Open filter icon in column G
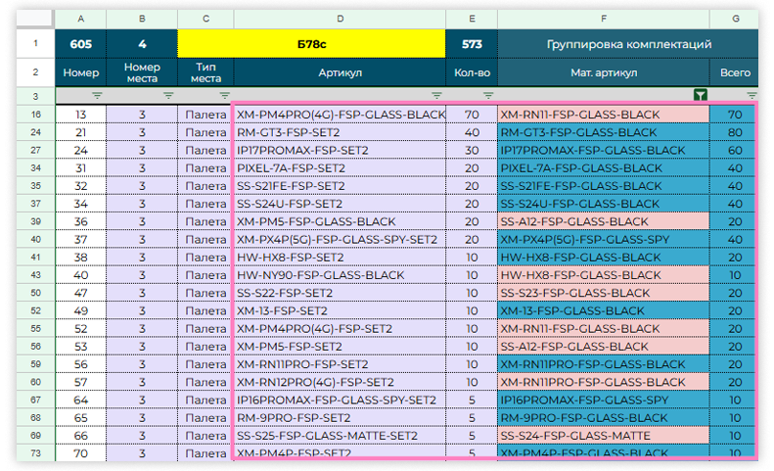The height and width of the screenshot is (471, 774). coord(751,96)
